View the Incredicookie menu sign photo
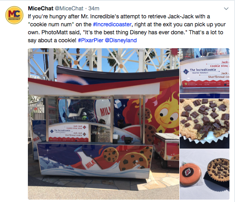The height and width of the screenshot is (202, 235). [x=204, y=73]
